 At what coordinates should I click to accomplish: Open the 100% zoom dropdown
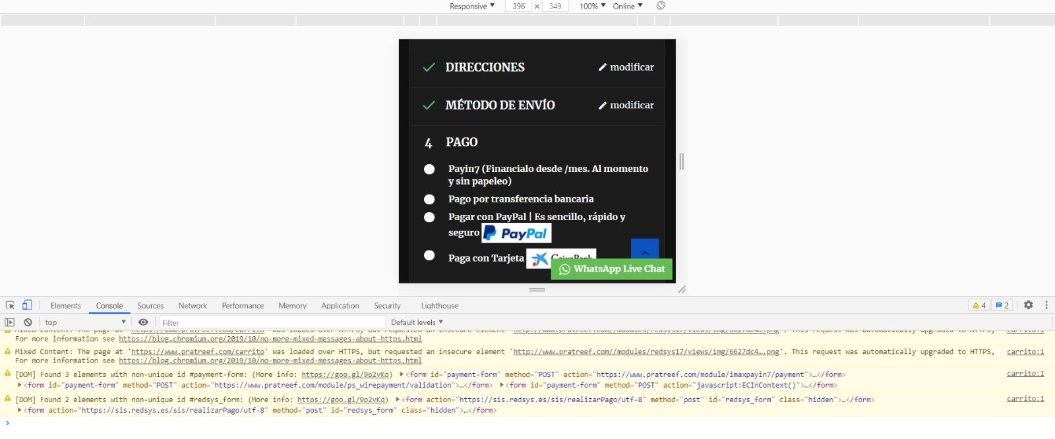coord(592,6)
